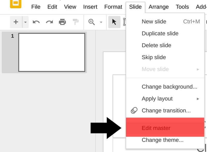Open the zoom level dropdown arrow
The height and width of the screenshot is (152, 207).
click(101, 22)
